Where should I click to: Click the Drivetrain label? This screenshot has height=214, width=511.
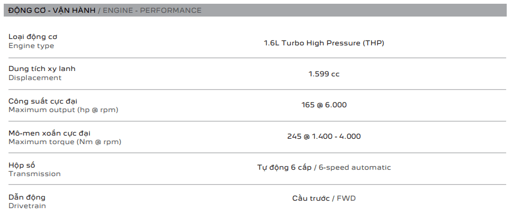pos(27,206)
